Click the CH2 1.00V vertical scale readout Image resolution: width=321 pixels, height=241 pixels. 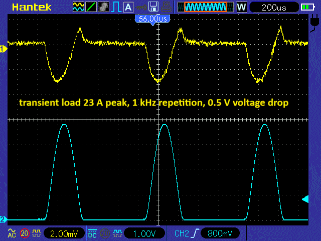click(144, 233)
